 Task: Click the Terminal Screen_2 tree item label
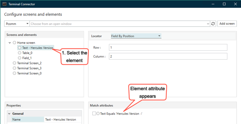[x=29, y=63]
